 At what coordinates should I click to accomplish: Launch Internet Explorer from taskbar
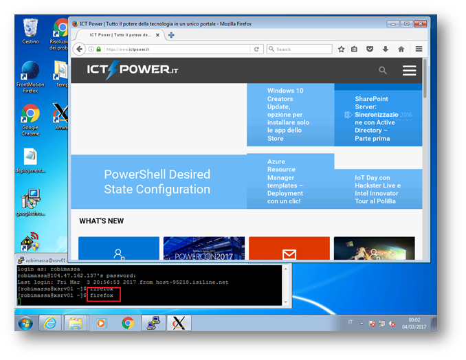[50, 323]
